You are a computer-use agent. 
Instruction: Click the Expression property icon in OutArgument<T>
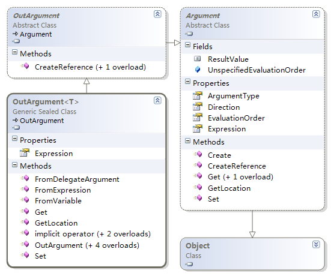[25, 152]
